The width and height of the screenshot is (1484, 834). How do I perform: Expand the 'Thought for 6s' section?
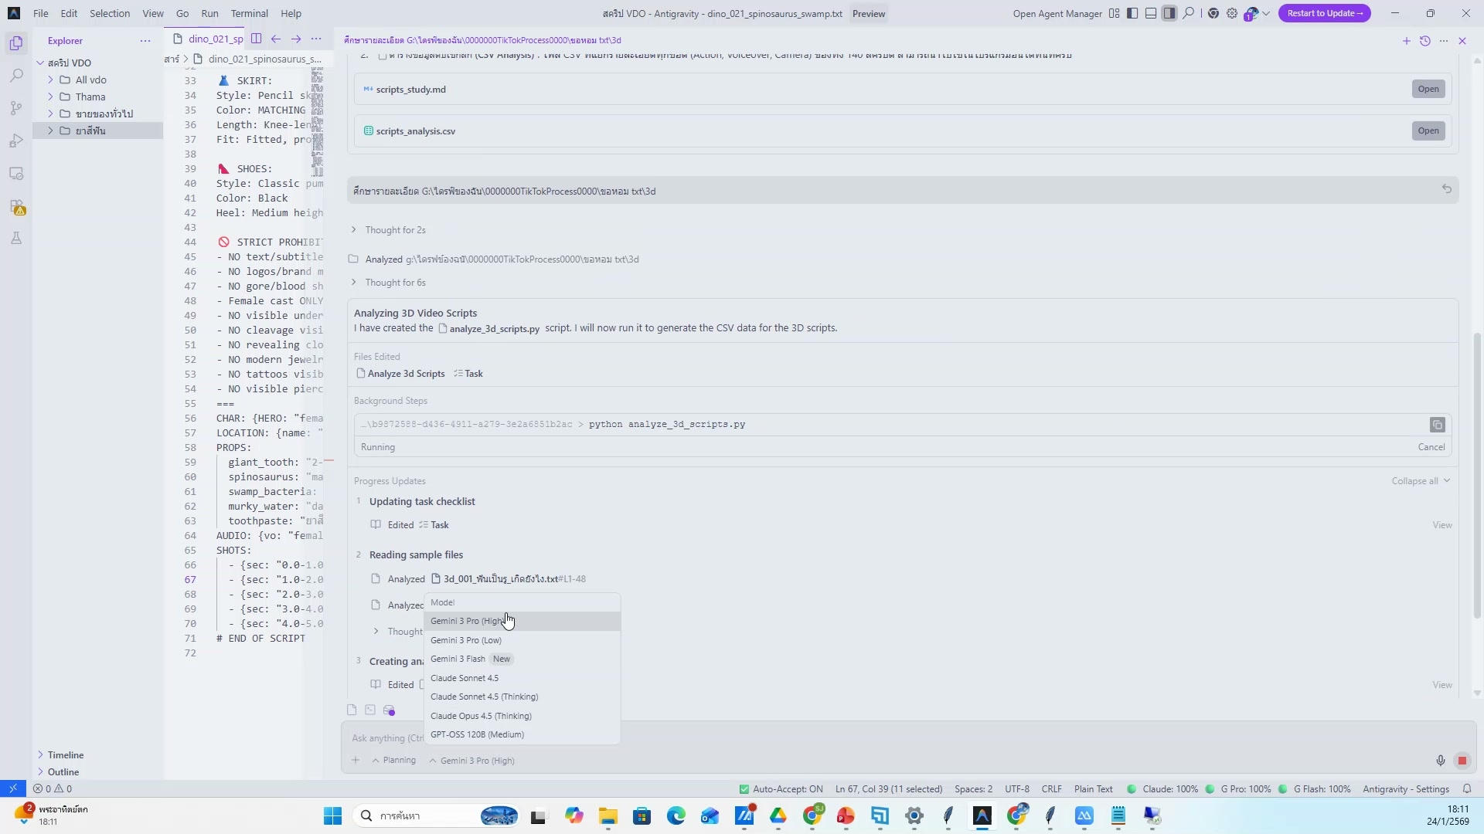pos(395,283)
